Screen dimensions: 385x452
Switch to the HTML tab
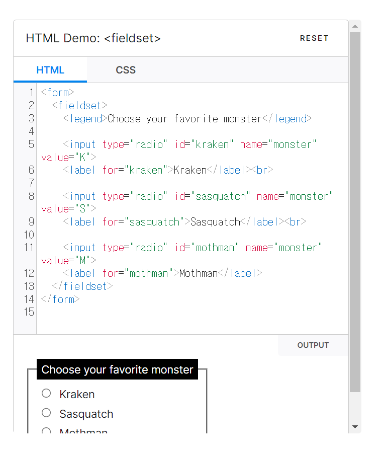[49, 69]
